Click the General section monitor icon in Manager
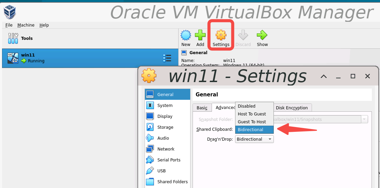 184,53
